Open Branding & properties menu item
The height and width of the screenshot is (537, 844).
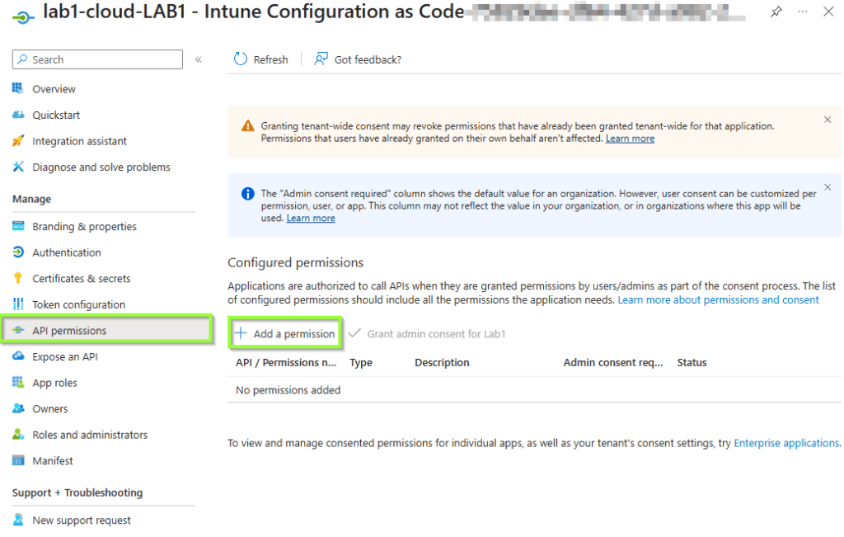point(84,227)
